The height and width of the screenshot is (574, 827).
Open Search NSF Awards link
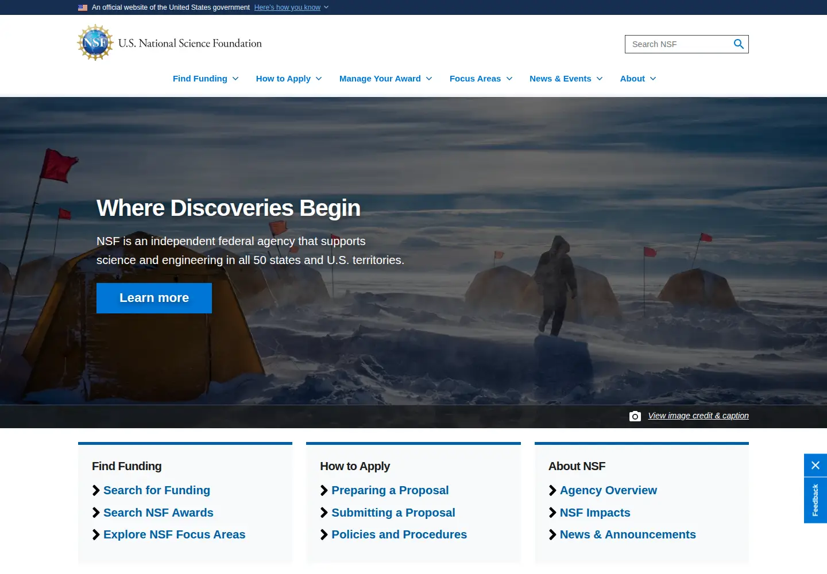159,513
